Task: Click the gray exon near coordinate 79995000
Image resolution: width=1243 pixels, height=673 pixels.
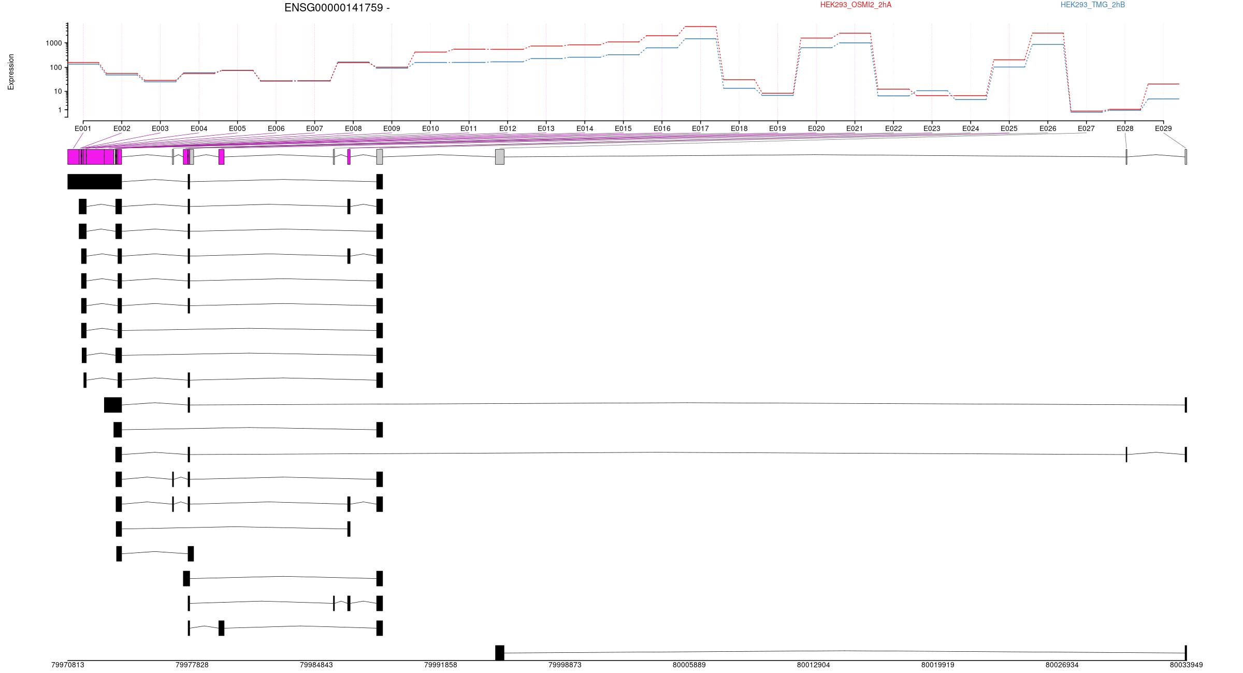Action: point(500,157)
